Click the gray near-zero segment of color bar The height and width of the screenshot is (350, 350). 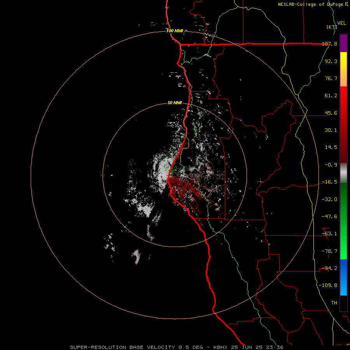point(343,173)
